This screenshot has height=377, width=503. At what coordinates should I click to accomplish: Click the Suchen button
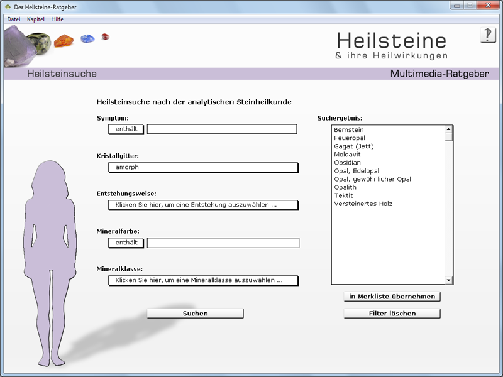(195, 314)
